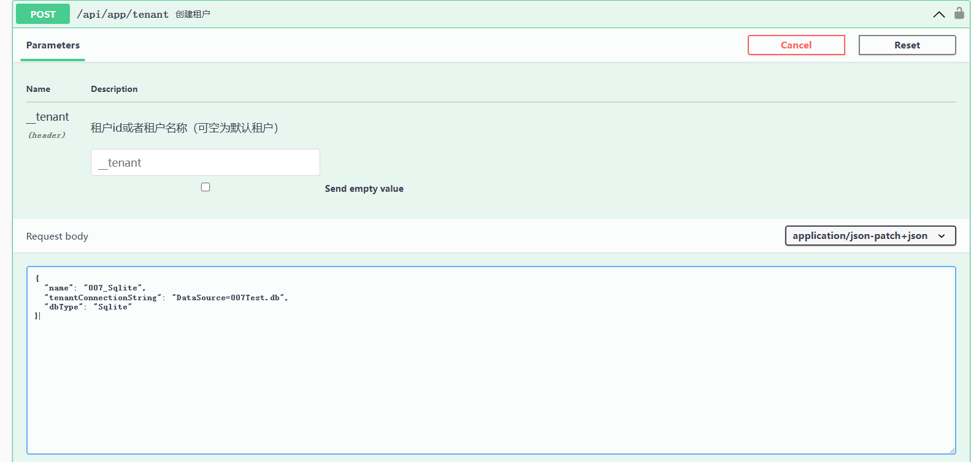971x462 pixels.
Task: Click the authorization lock icon
Action: click(x=959, y=13)
